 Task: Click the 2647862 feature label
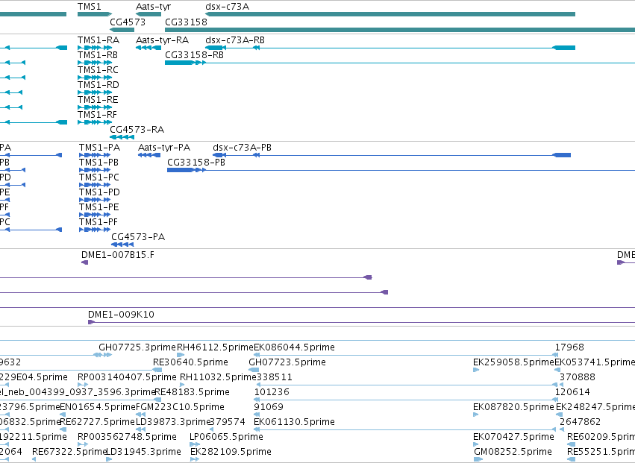(581, 422)
